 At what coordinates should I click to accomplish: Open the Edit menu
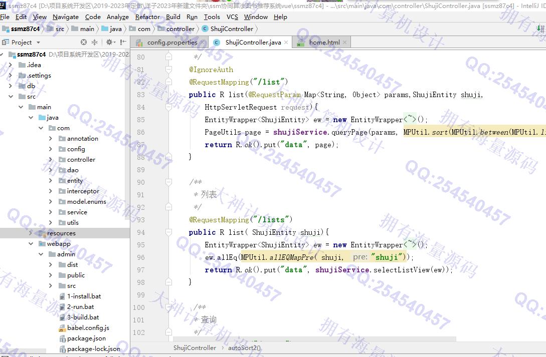coord(21,17)
